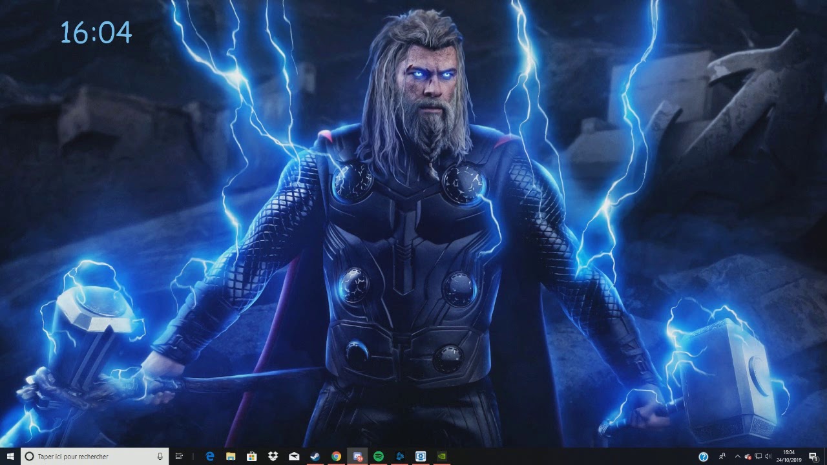Launch Microsoft Edge from the taskbar
Viewport: 827px width, 465px height.
(x=210, y=457)
